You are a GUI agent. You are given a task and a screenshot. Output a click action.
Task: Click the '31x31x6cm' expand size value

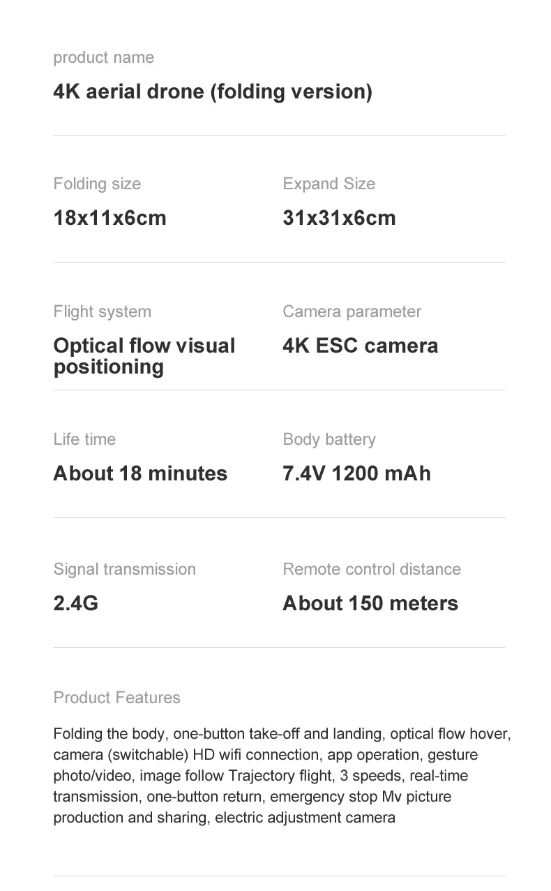coord(339,218)
